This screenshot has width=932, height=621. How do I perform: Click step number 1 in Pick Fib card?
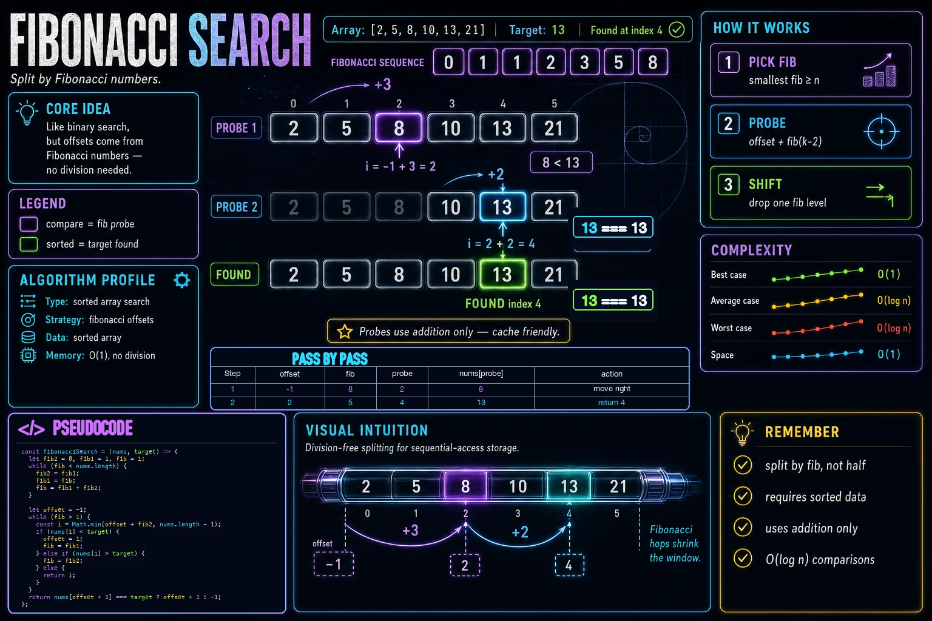(728, 62)
